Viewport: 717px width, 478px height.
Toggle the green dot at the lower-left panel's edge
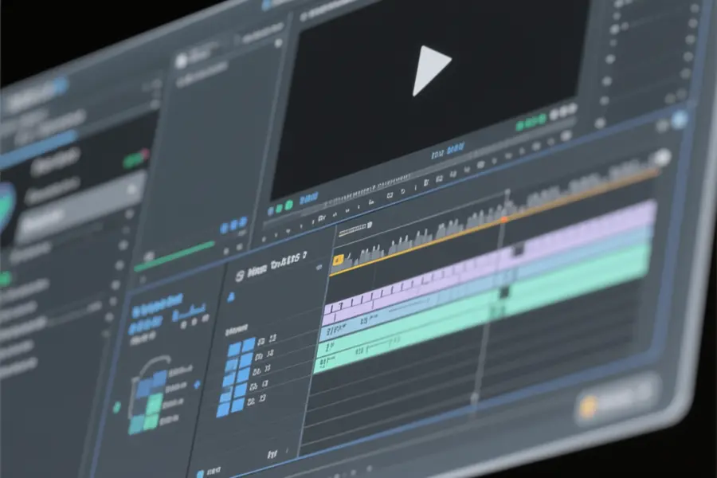[x=116, y=406]
